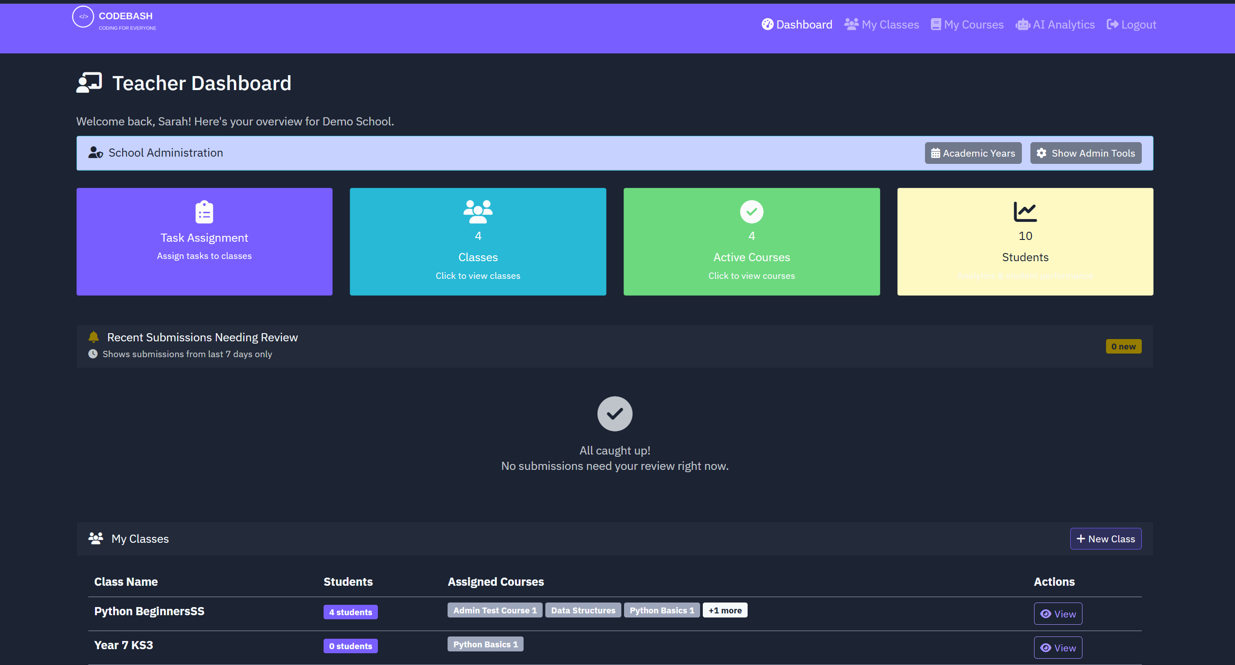The width and height of the screenshot is (1235, 665).
Task: Click the My Classes people icon in navbar
Action: click(851, 24)
